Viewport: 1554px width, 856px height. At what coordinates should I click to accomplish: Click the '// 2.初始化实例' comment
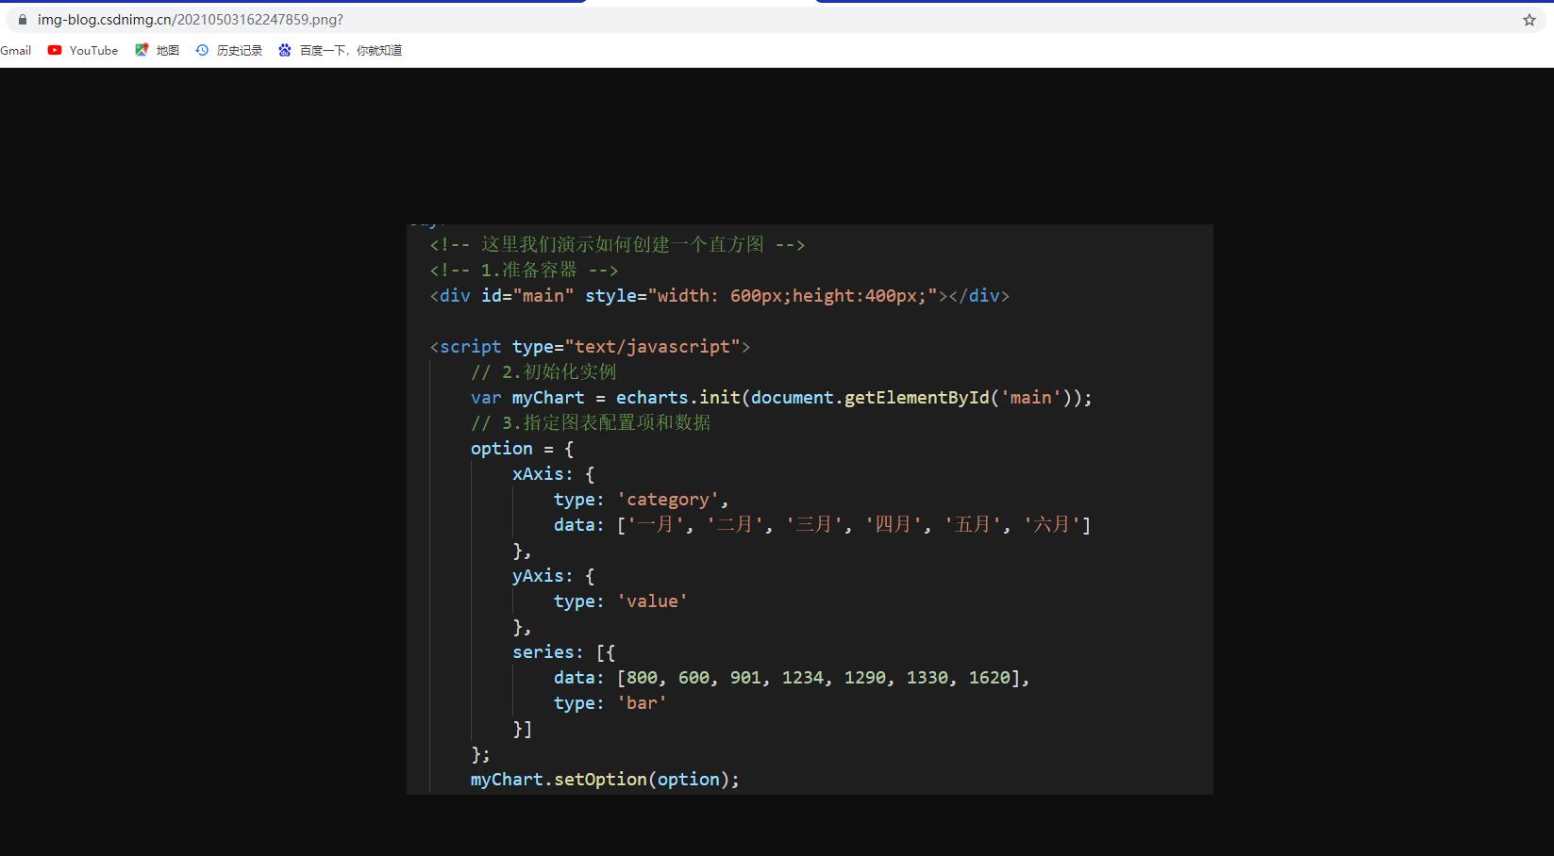point(543,372)
